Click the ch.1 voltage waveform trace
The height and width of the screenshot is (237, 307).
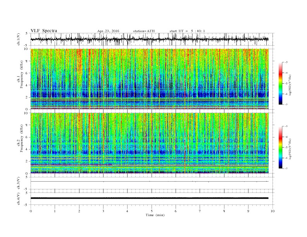click(150, 39)
